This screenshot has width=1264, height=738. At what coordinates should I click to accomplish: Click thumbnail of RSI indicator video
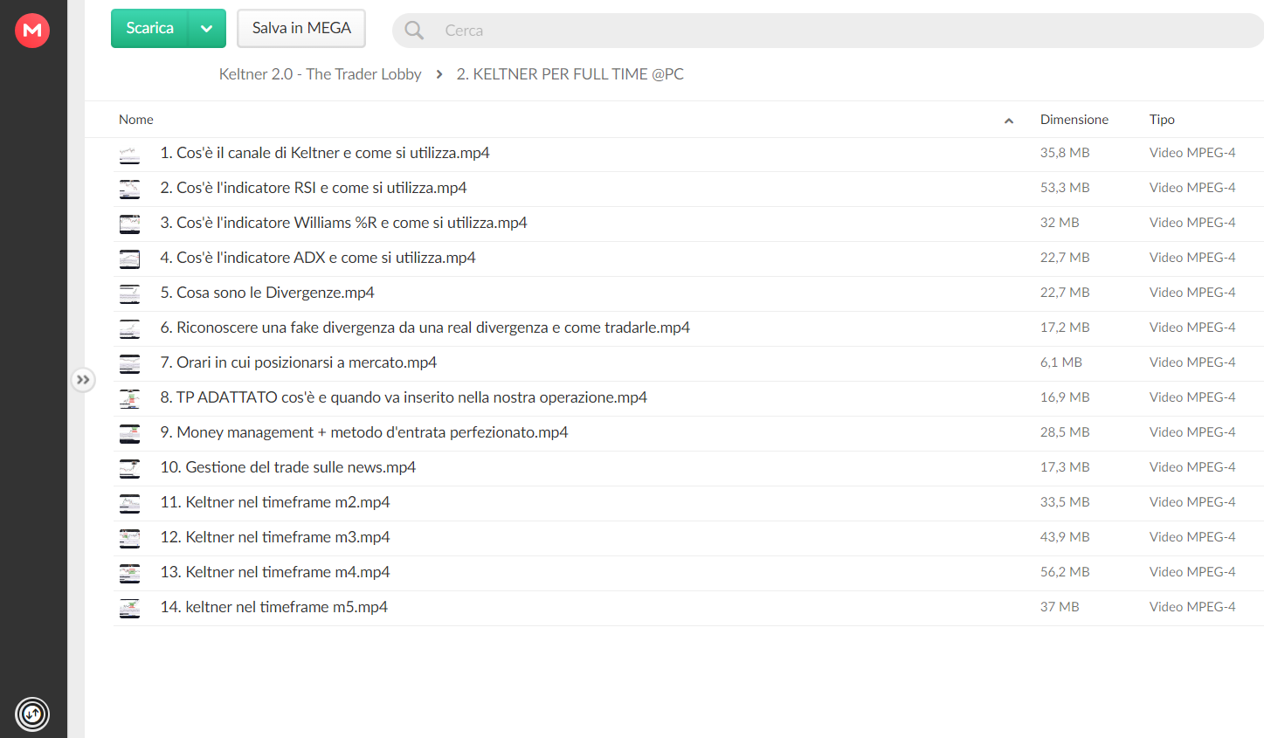(129, 189)
